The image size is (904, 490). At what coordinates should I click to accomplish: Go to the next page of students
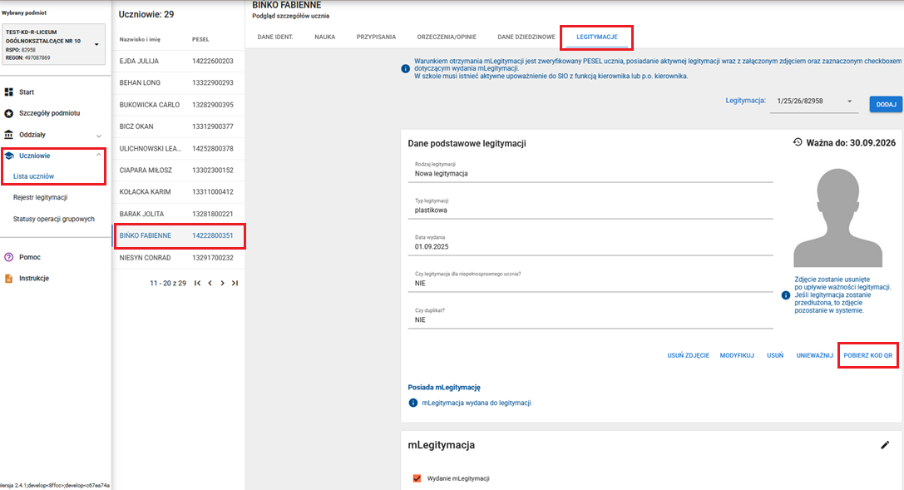[223, 283]
